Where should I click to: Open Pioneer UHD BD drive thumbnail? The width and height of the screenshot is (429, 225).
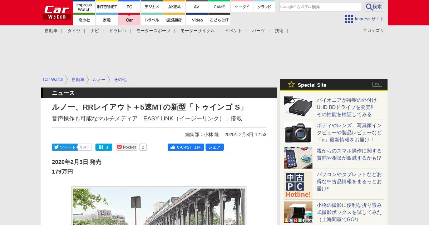click(x=298, y=107)
